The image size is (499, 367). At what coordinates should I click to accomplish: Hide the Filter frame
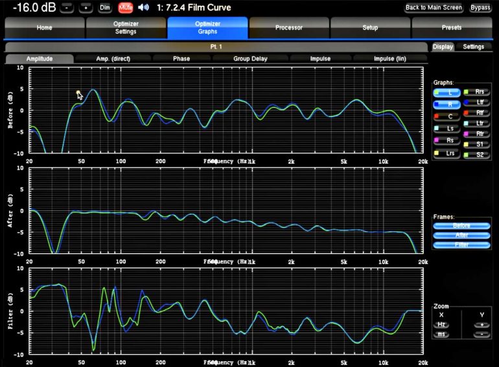pos(462,245)
